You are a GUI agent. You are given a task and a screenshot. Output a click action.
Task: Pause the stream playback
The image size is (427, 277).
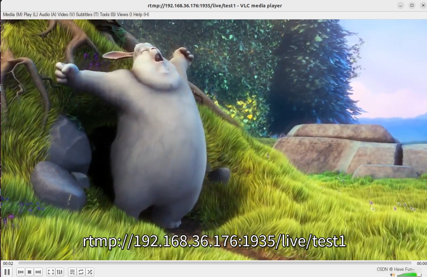(7, 272)
